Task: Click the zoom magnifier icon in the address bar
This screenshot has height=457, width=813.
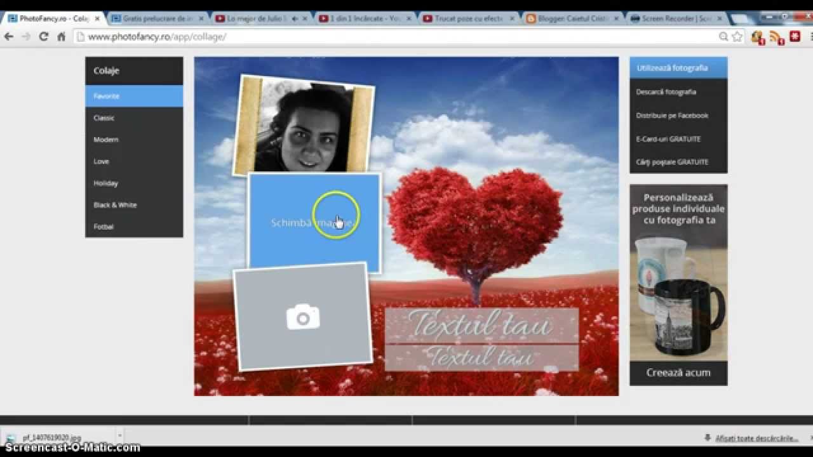Action: click(723, 37)
